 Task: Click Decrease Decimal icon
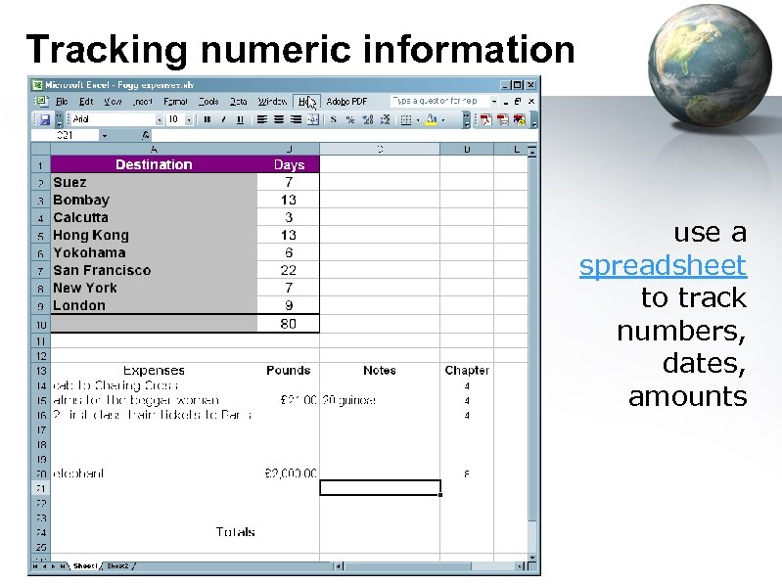tap(385, 119)
